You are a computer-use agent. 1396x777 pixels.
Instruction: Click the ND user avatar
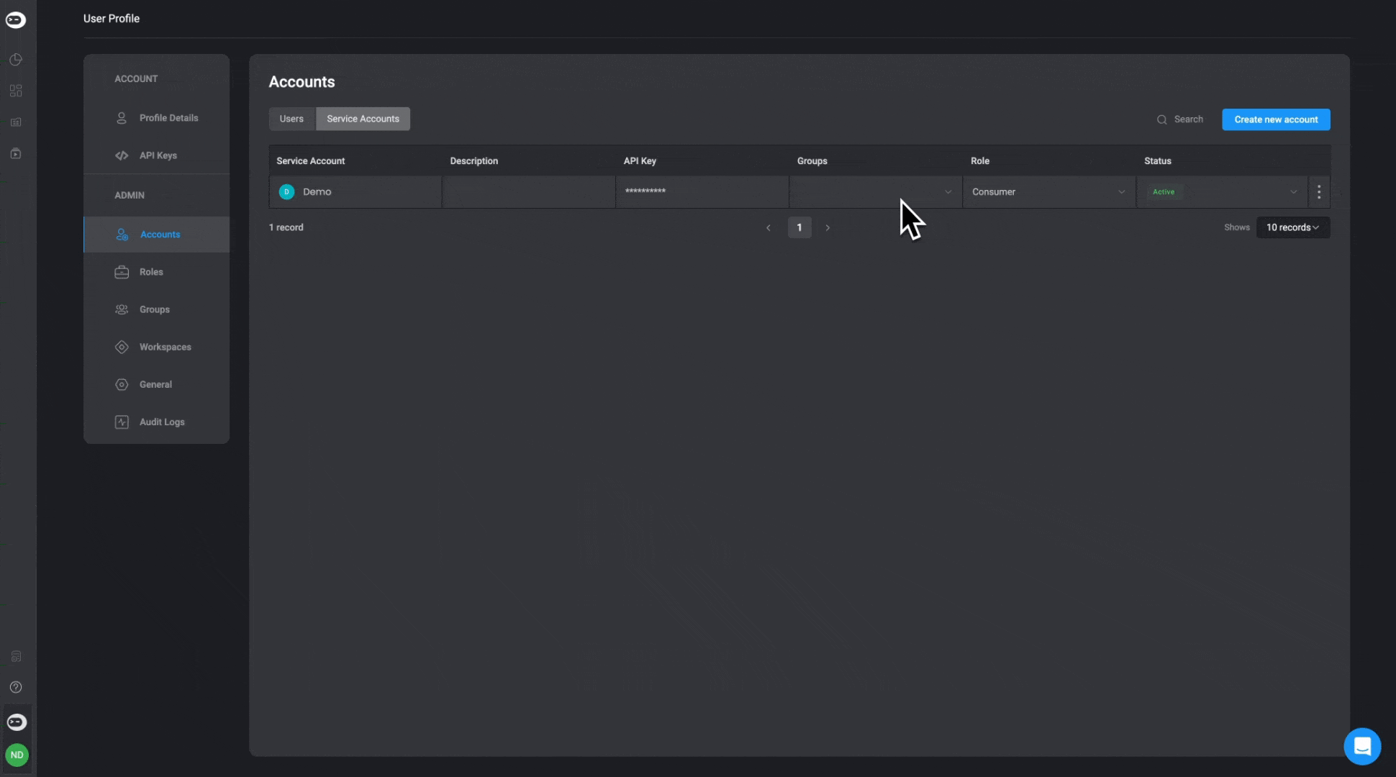coord(17,755)
